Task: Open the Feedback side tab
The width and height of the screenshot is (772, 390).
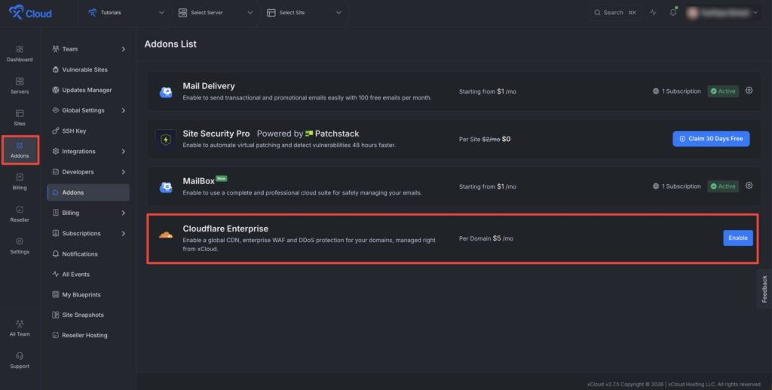Action: pyautogui.click(x=764, y=289)
